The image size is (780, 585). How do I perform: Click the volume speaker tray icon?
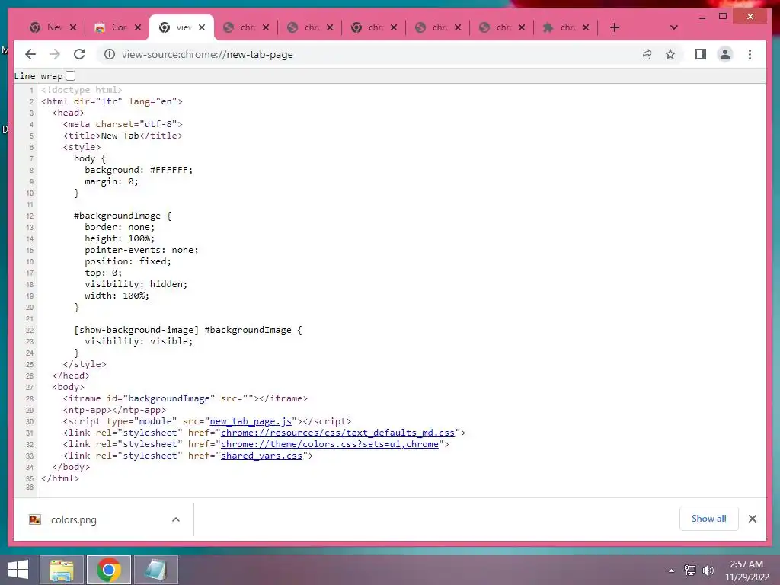pos(708,570)
